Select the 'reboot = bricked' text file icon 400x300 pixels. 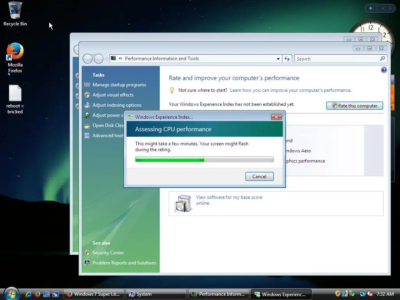[15, 100]
